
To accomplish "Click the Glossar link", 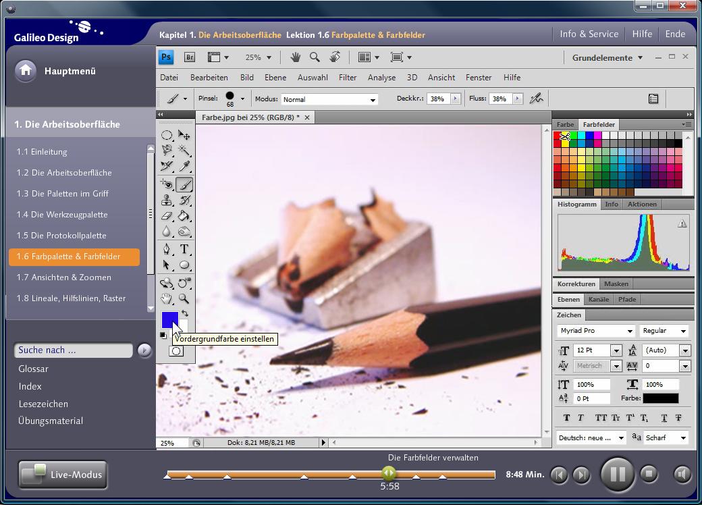I will coord(33,369).
